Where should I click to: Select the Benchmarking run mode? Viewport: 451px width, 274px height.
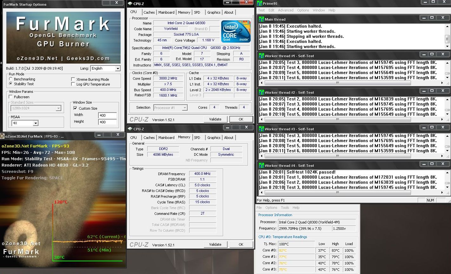click(11, 79)
